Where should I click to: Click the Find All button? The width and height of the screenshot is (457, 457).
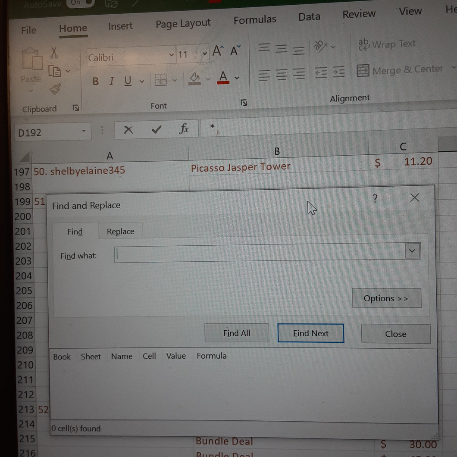pyautogui.click(x=237, y=333)
